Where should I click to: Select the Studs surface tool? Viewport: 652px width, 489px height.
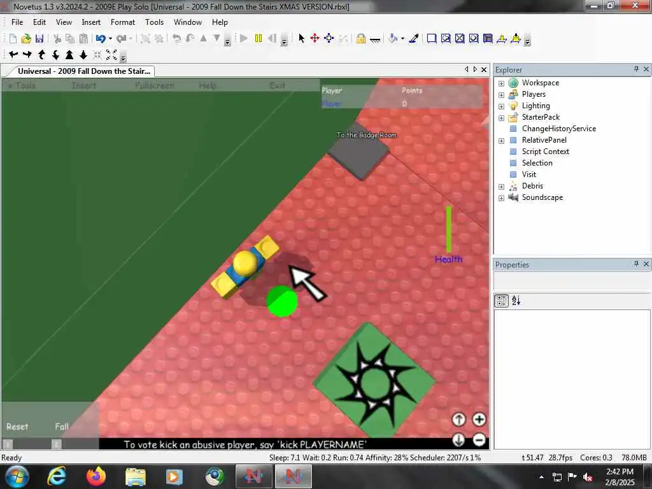(x=502, y=39)
